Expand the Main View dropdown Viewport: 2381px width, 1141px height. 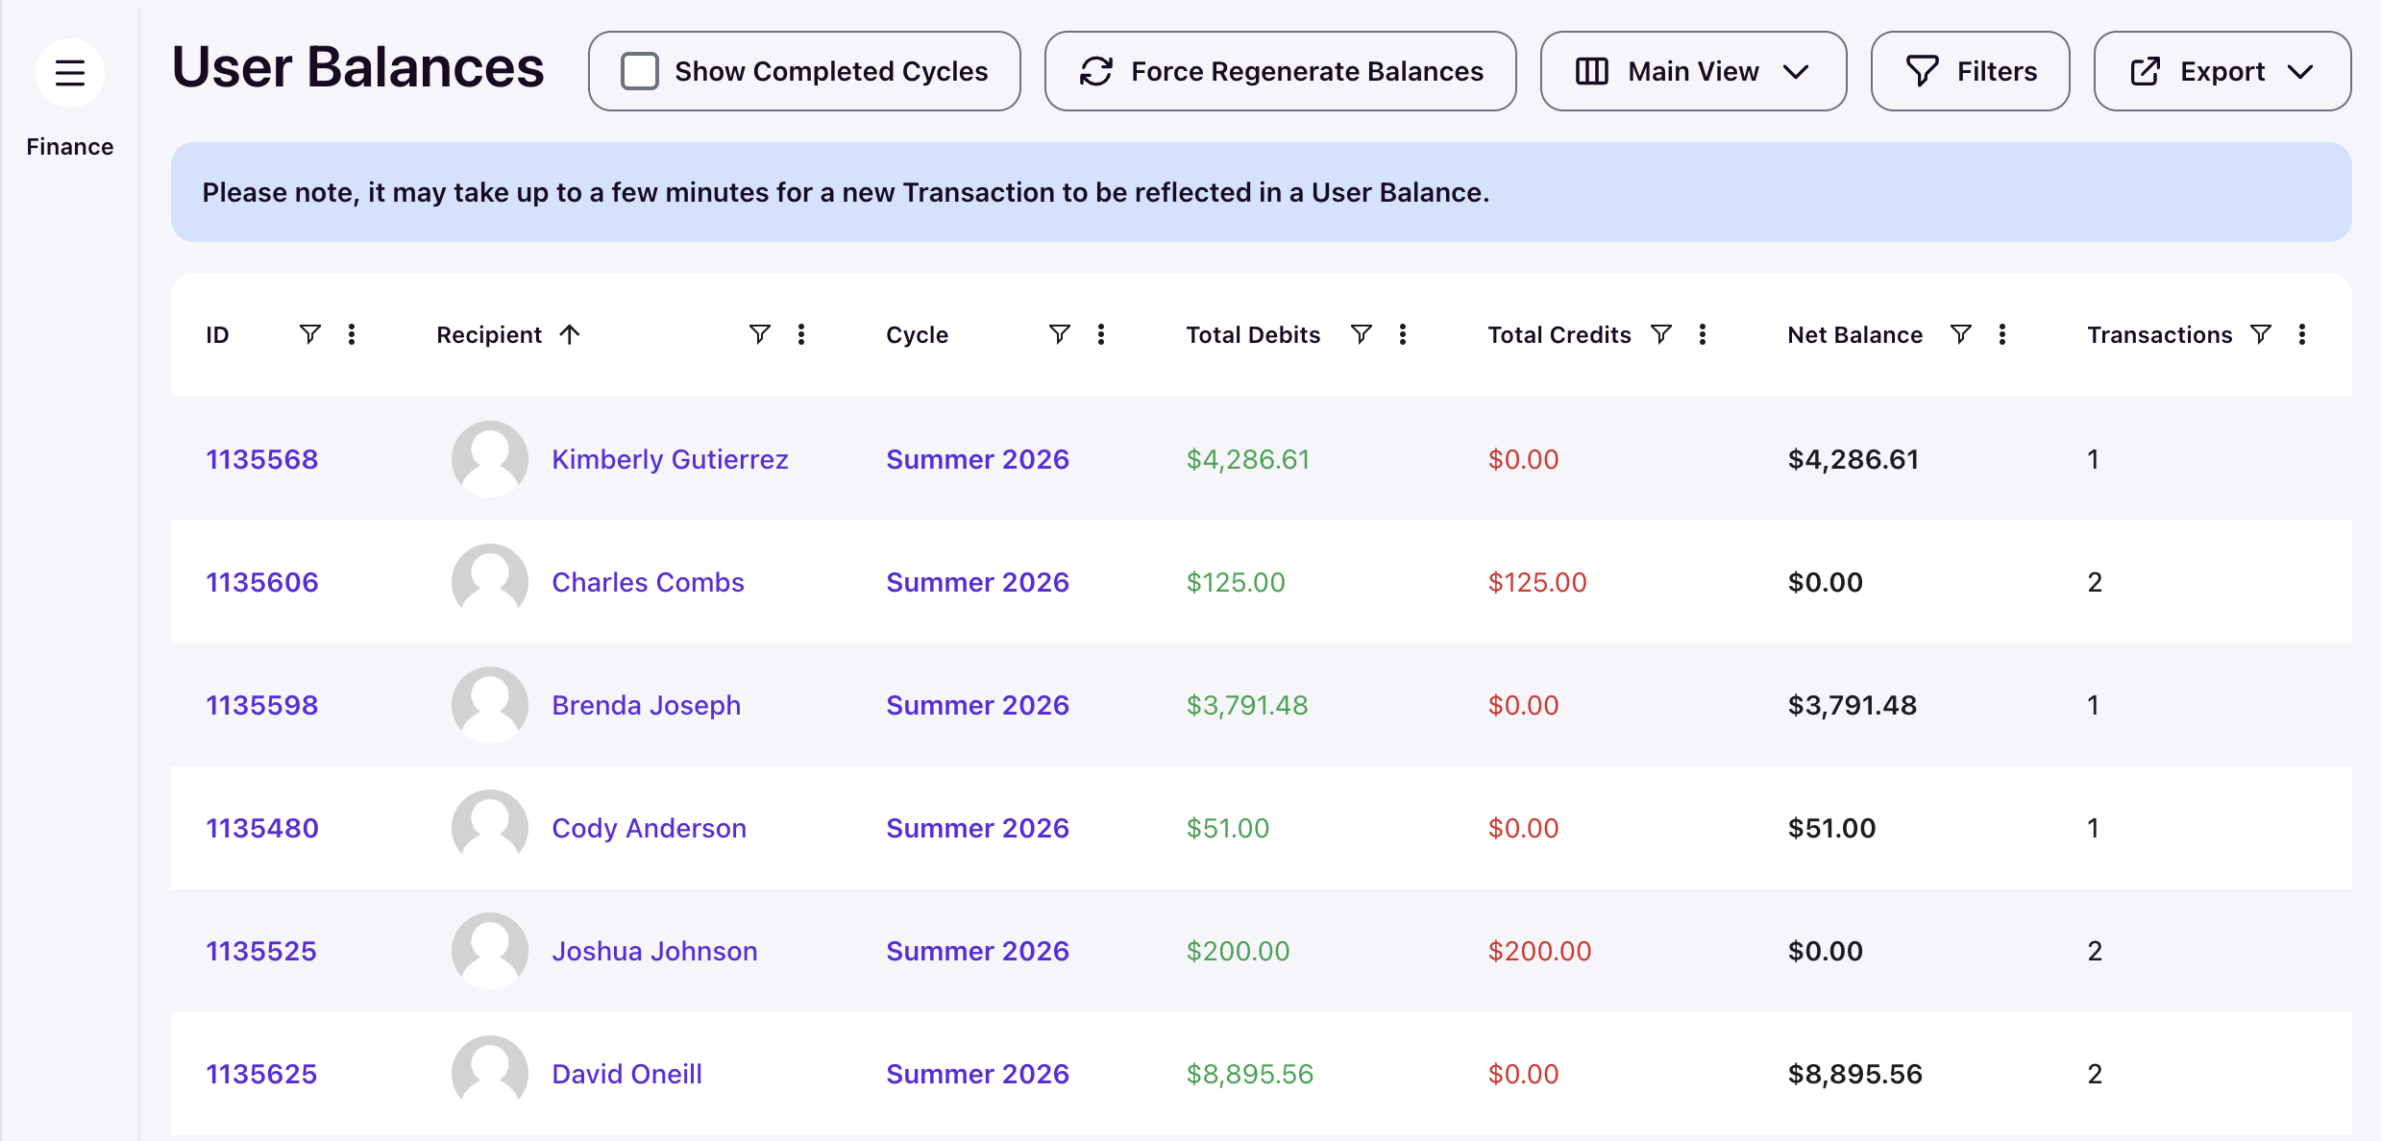point(1693,71)
